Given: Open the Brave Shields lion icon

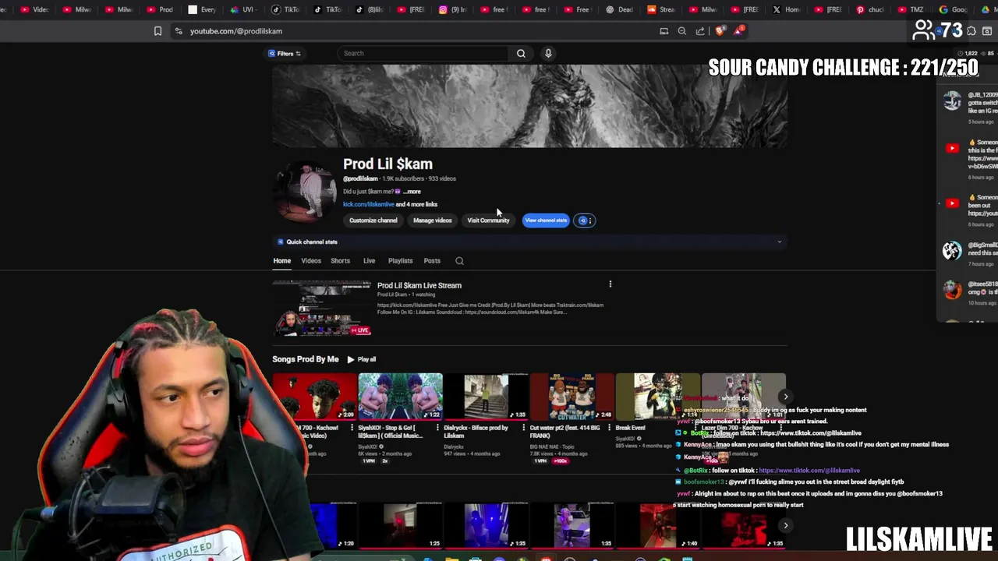Looking at the screenshot, I should pos(720,31).
